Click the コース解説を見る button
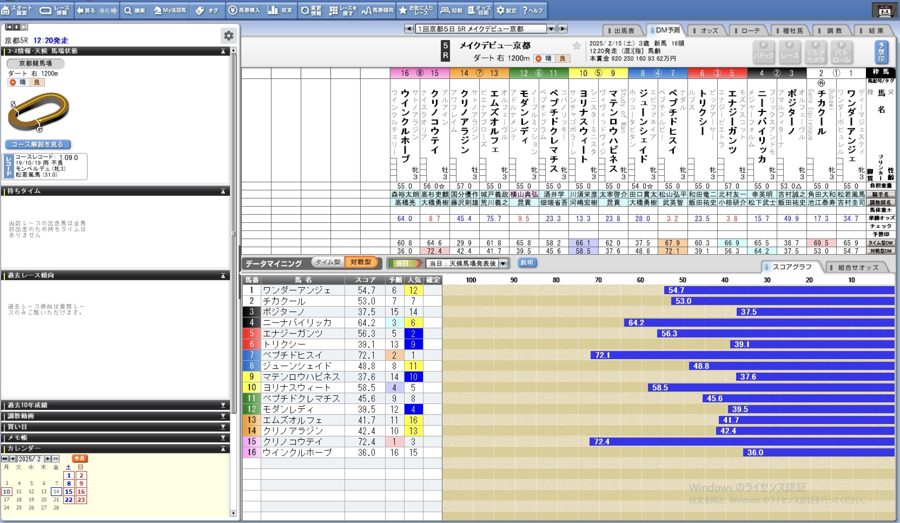Viewport: 900px width, 523px height. point(38,144)
